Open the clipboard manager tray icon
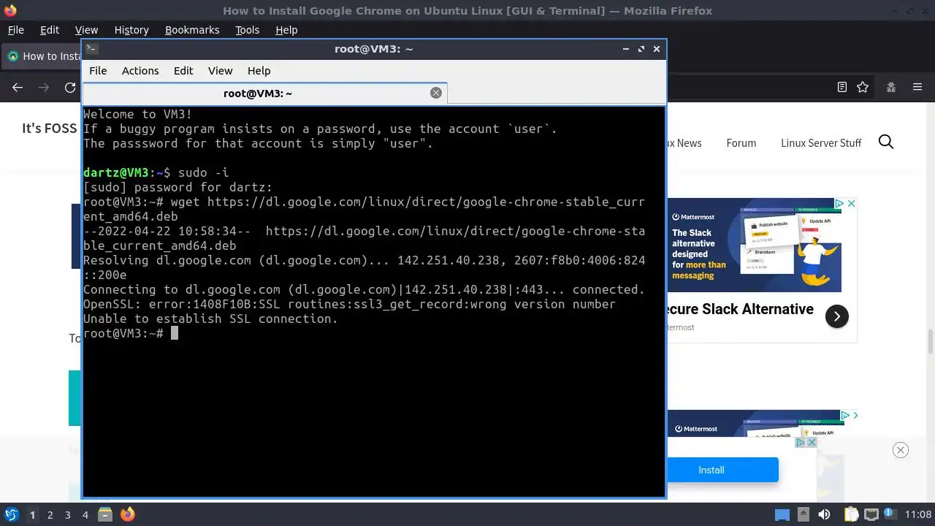The image size is (935, 526). 852,515
